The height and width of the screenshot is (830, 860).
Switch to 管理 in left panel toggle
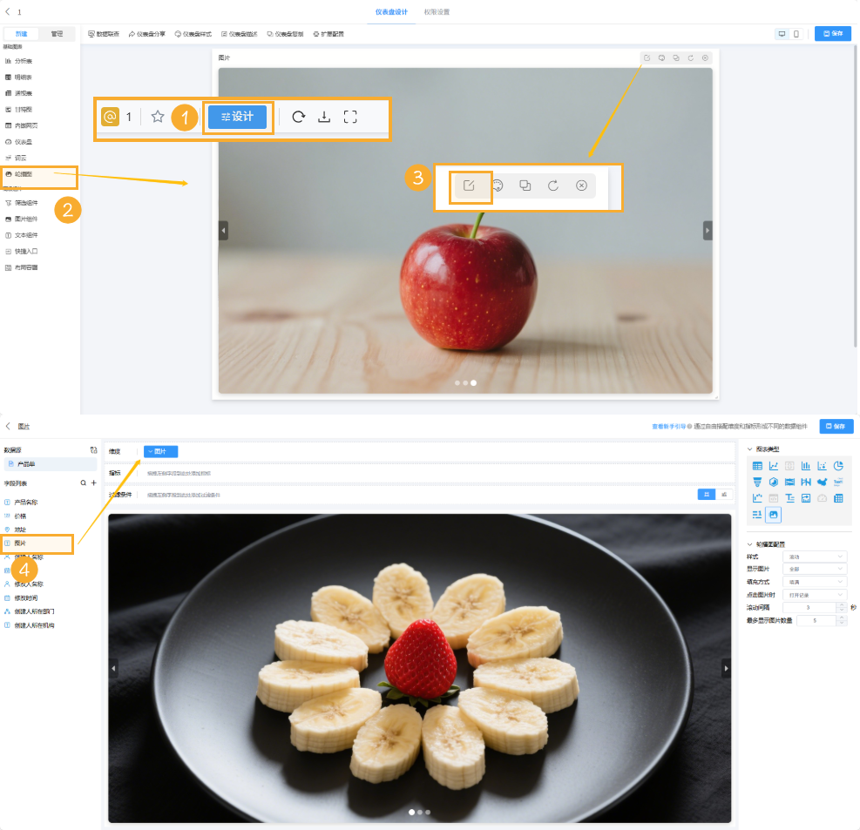coord(58,34)
